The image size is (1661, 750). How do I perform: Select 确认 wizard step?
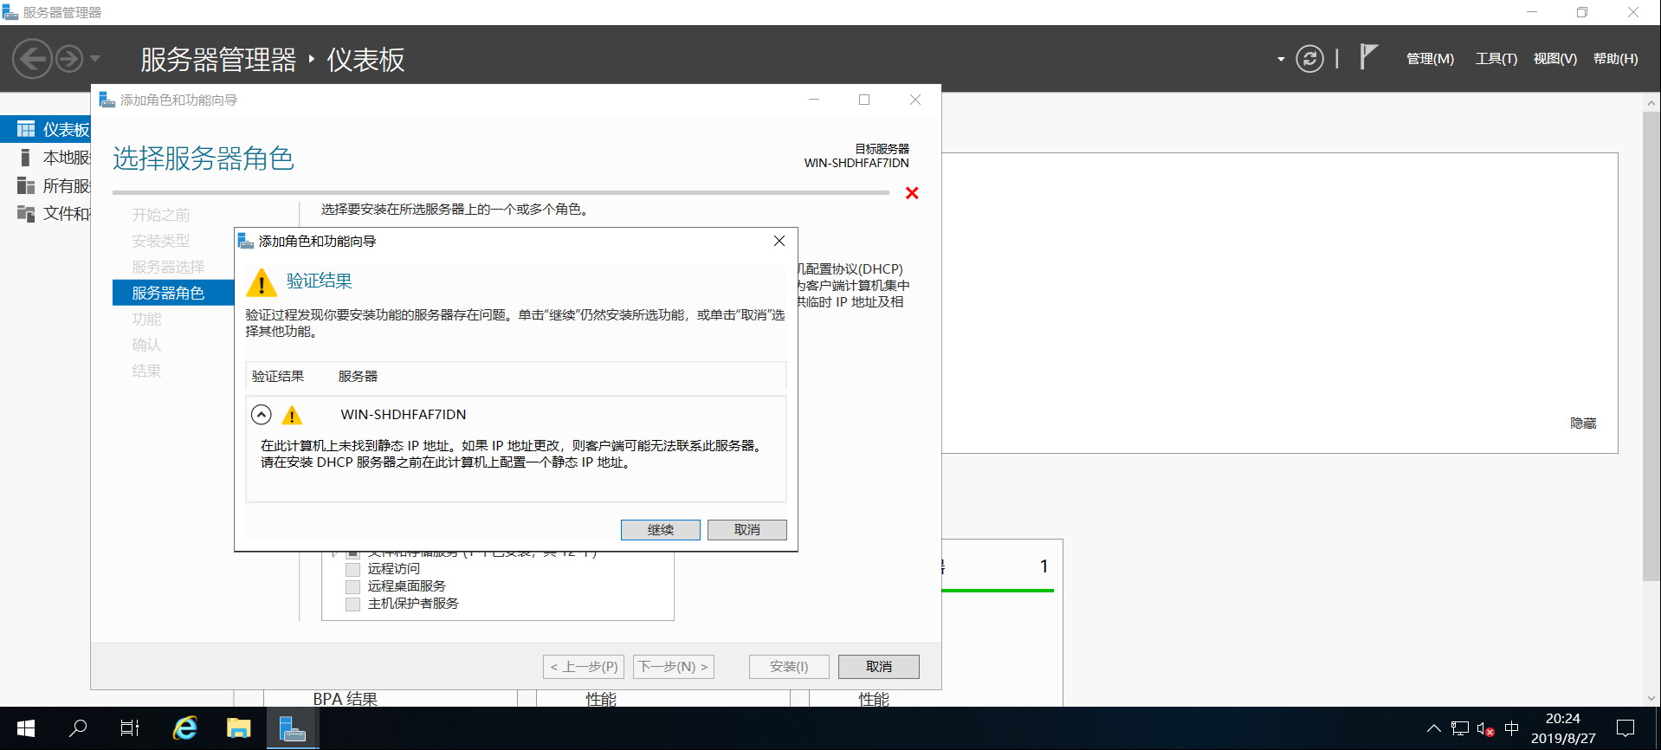(146, 345)
